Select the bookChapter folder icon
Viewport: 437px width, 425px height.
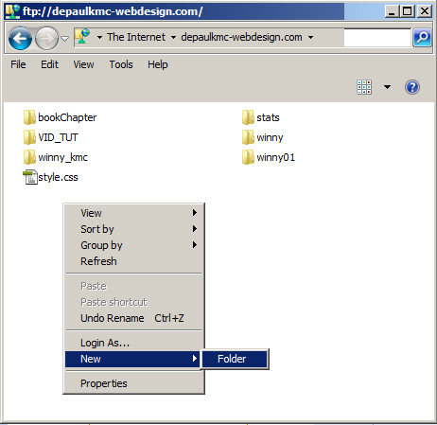click(x=29, y=117)
